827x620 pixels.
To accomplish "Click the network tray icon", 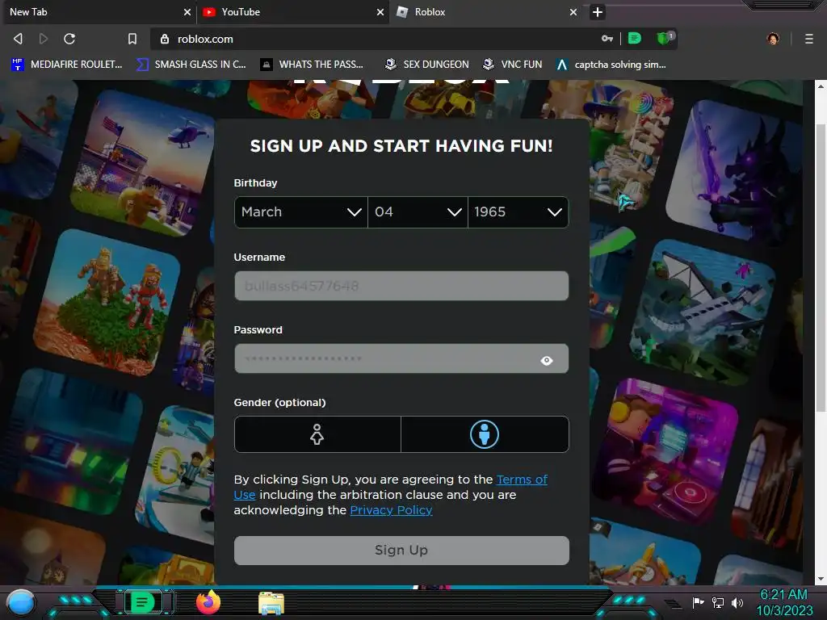I will (718, 602).
